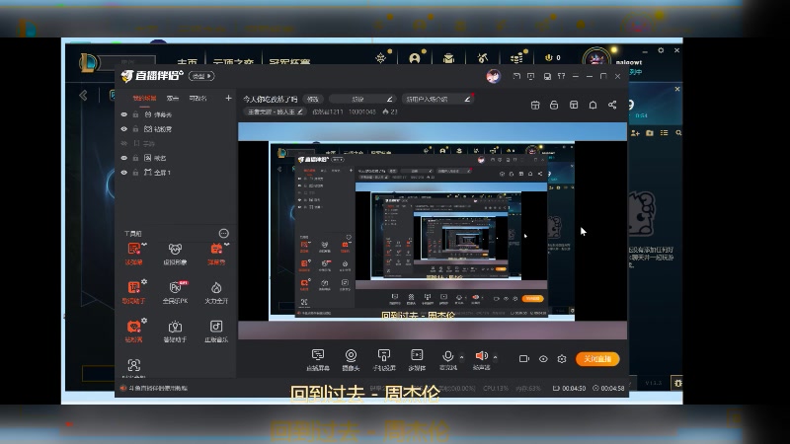Viewport: 790px width, 444px height.
Task: Click the recording camera icon in the bottom bar
Action: tap(524, 359)
